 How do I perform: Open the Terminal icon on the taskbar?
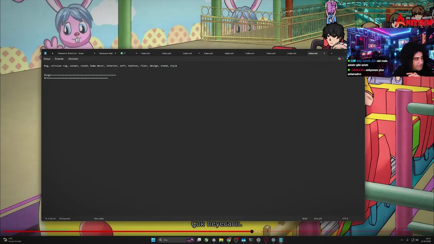pyautogui.click(x=251, y=240)
